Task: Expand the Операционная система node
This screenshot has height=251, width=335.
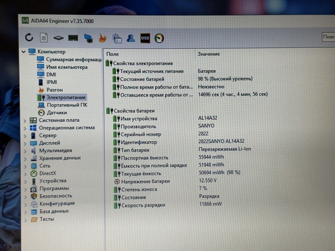Action: pos(25,128)
